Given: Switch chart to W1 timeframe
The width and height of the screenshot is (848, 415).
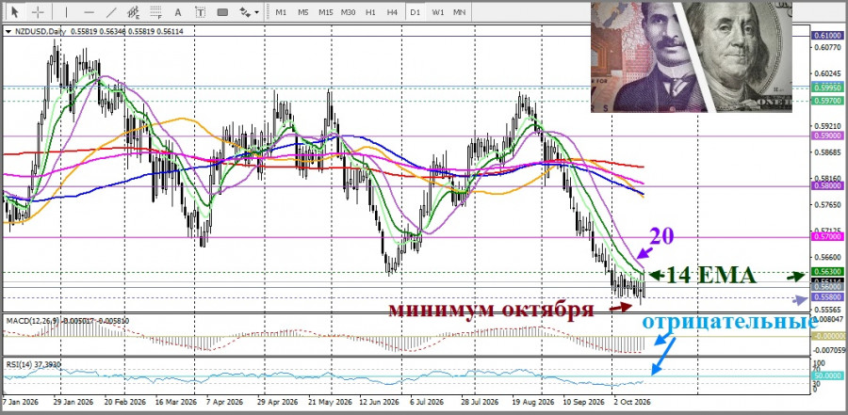Looking at the screenshot, I should 437,12.
